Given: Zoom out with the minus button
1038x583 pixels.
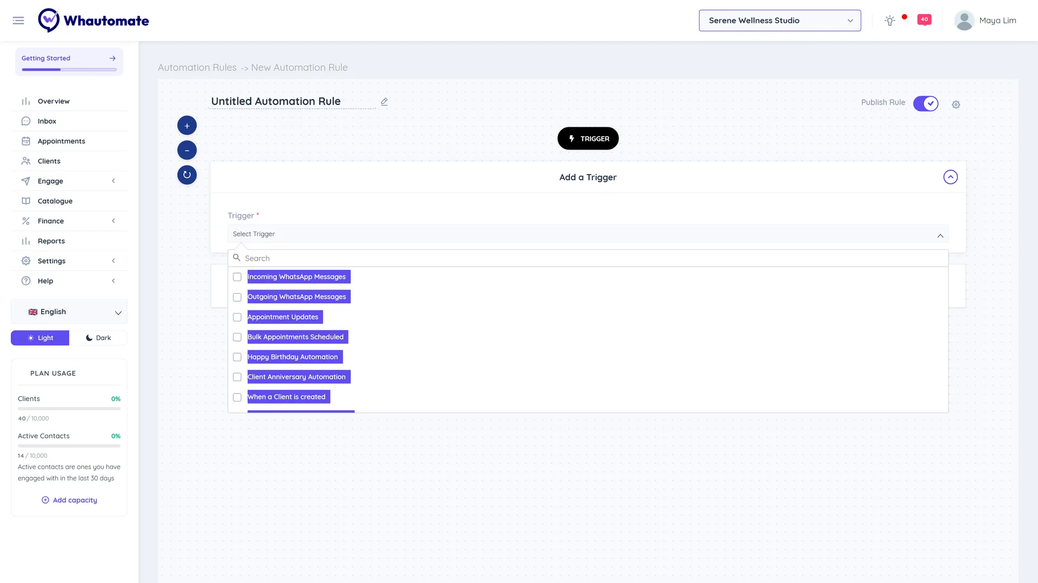Looking at the screenshot, I should coord(187,150).
